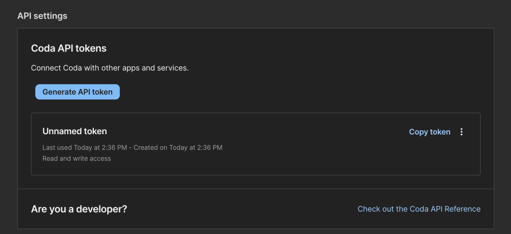Click the word "services" in the description line
The height and width of the screenshot is (234, 511).
click(x=173, y=68)
